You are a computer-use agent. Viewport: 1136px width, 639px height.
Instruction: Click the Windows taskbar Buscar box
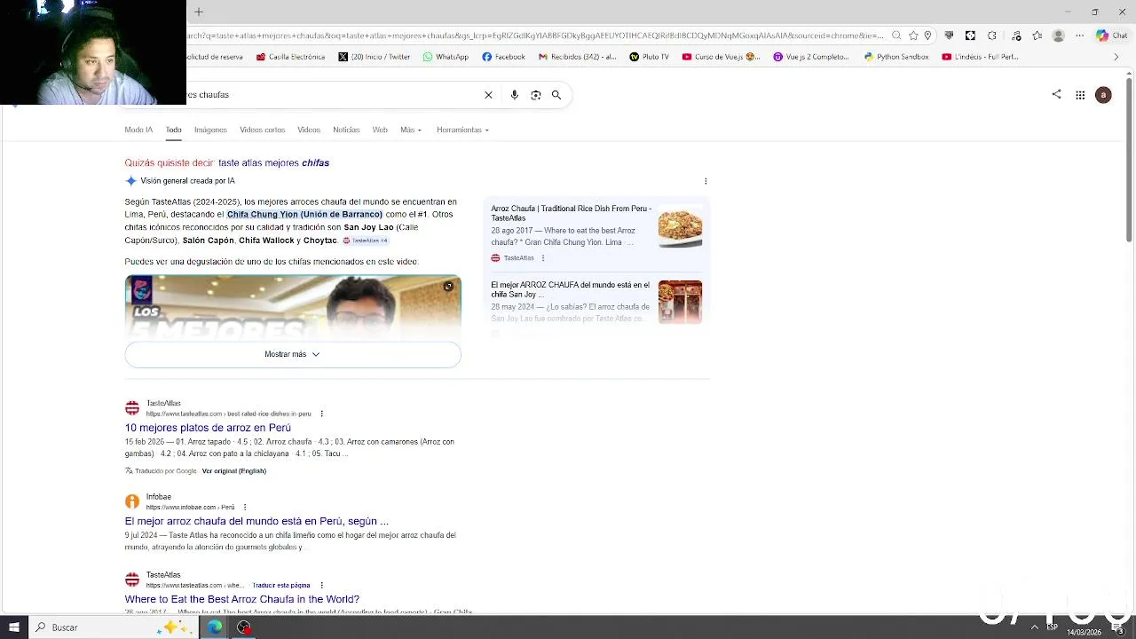114,627
